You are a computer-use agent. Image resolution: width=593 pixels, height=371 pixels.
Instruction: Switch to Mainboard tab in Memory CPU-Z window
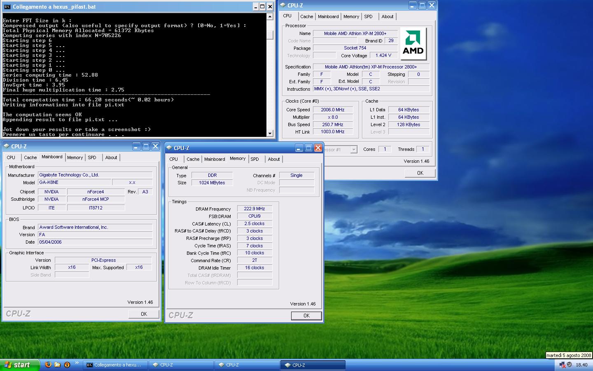(x=215, y=159)
